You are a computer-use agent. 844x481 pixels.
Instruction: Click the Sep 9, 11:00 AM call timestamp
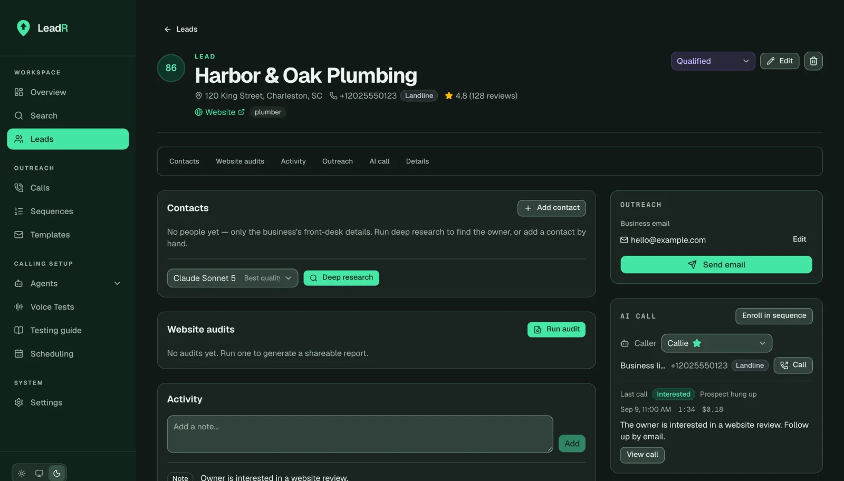coord(646,410)
